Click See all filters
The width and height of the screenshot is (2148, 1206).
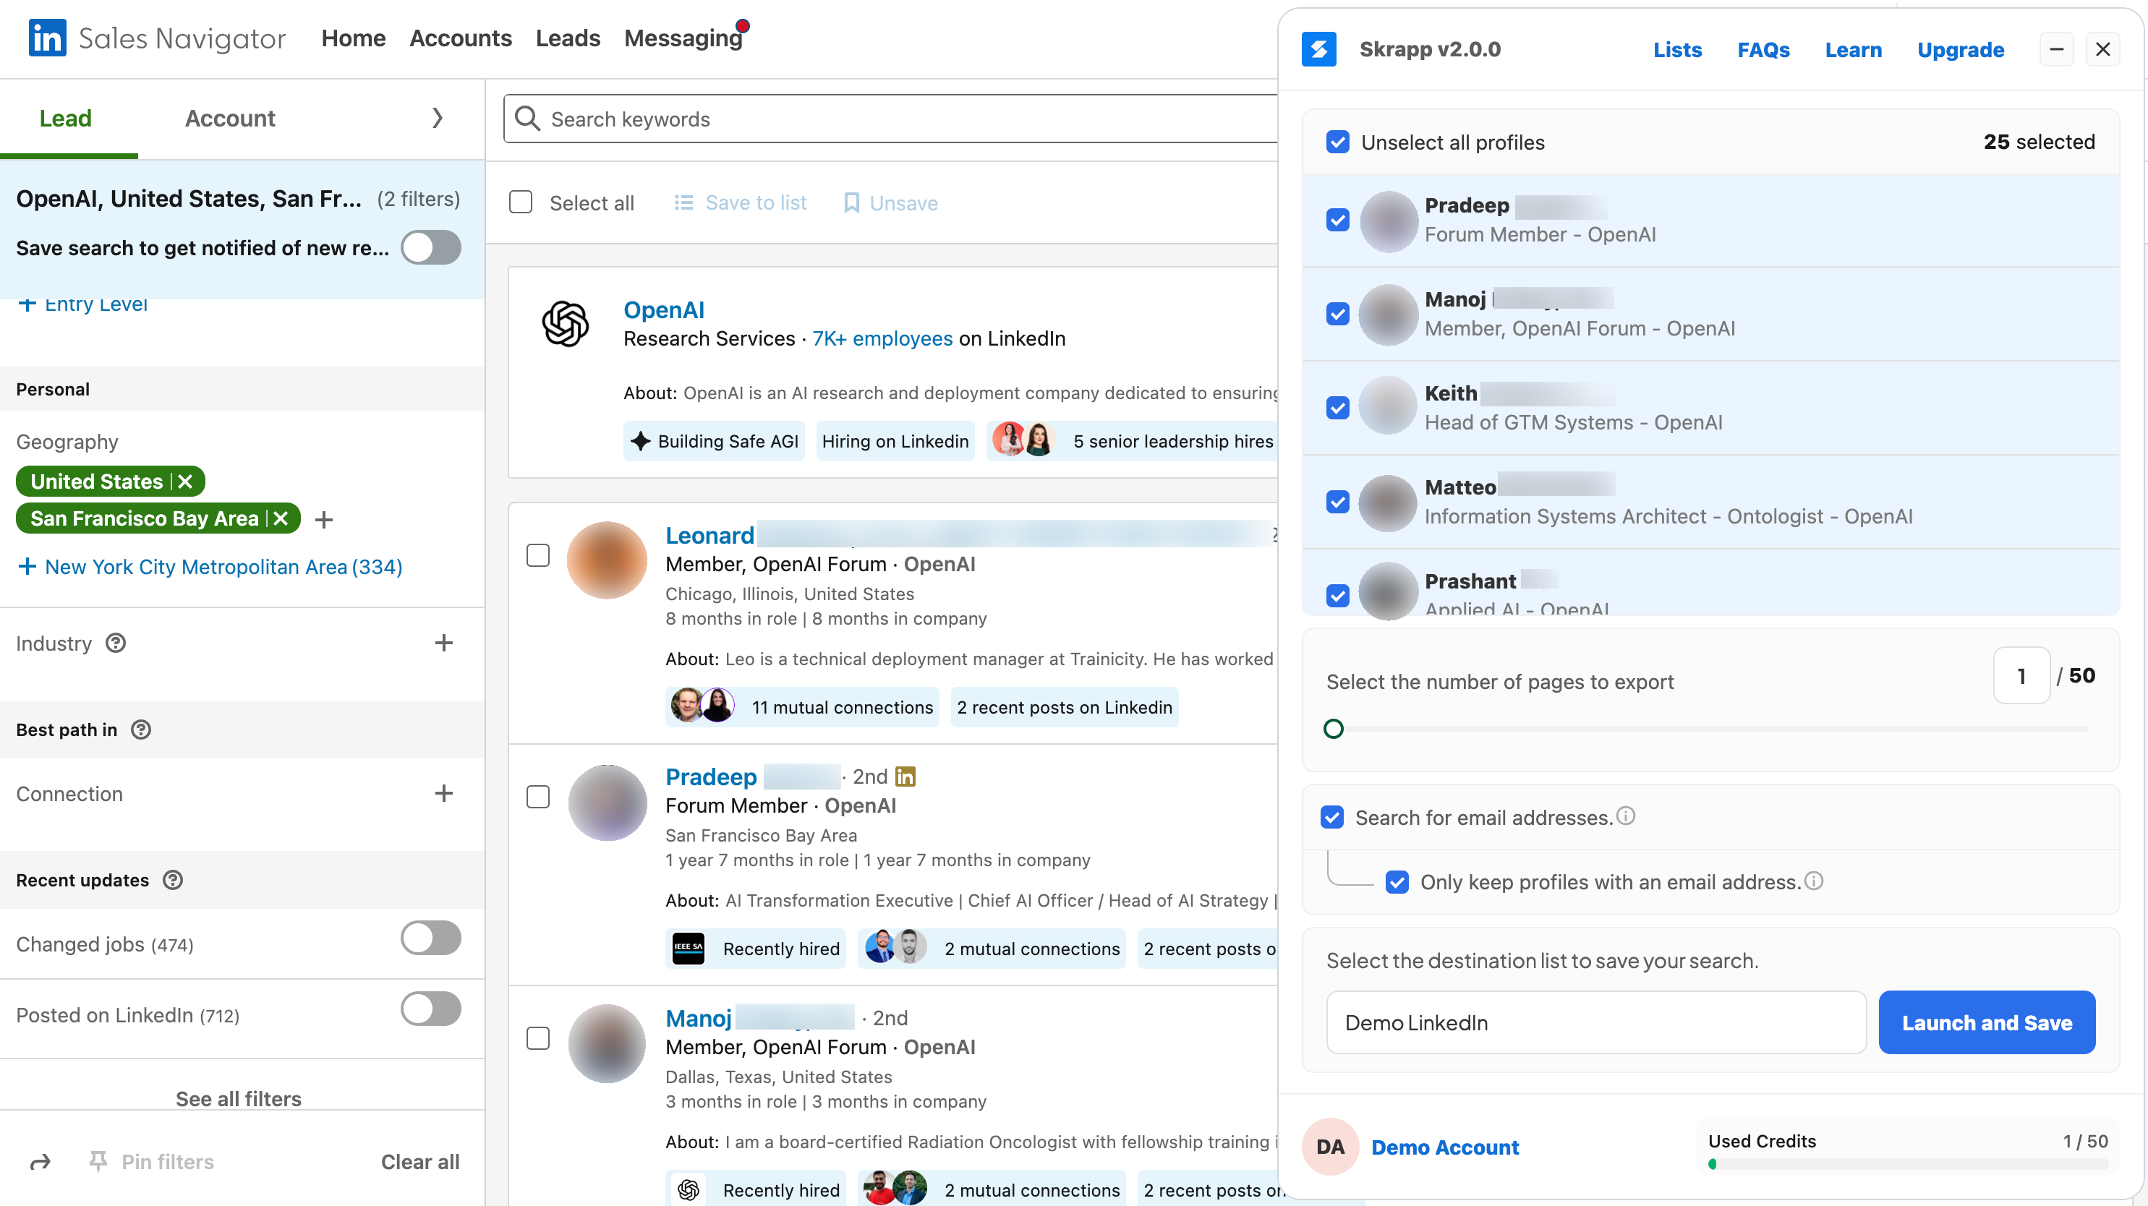point(239,1098)
